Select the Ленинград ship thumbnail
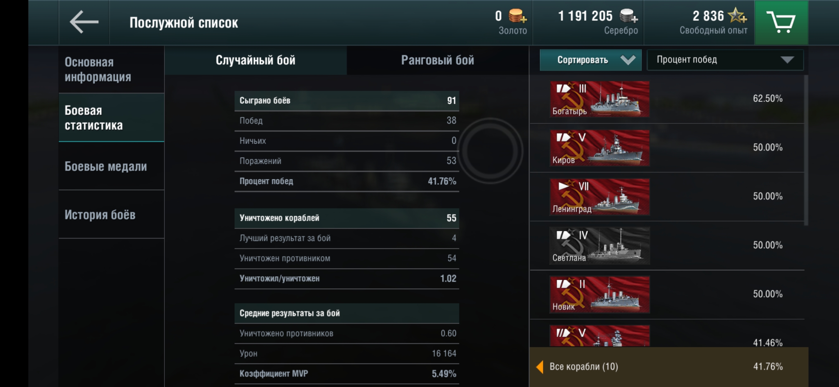 tap(599, 197)
